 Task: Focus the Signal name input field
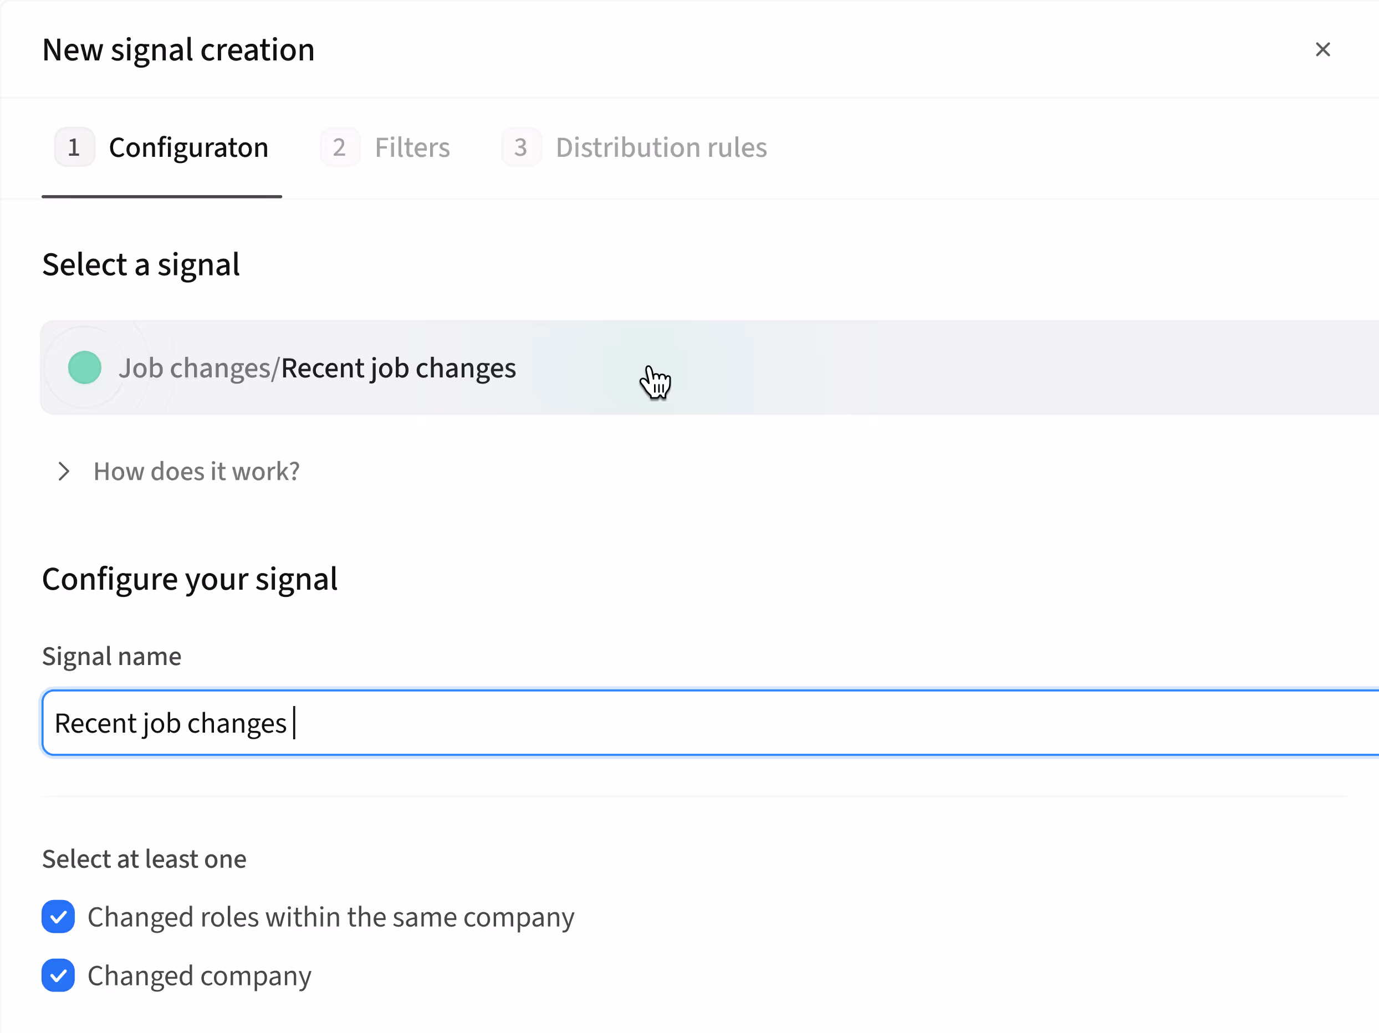748,723
